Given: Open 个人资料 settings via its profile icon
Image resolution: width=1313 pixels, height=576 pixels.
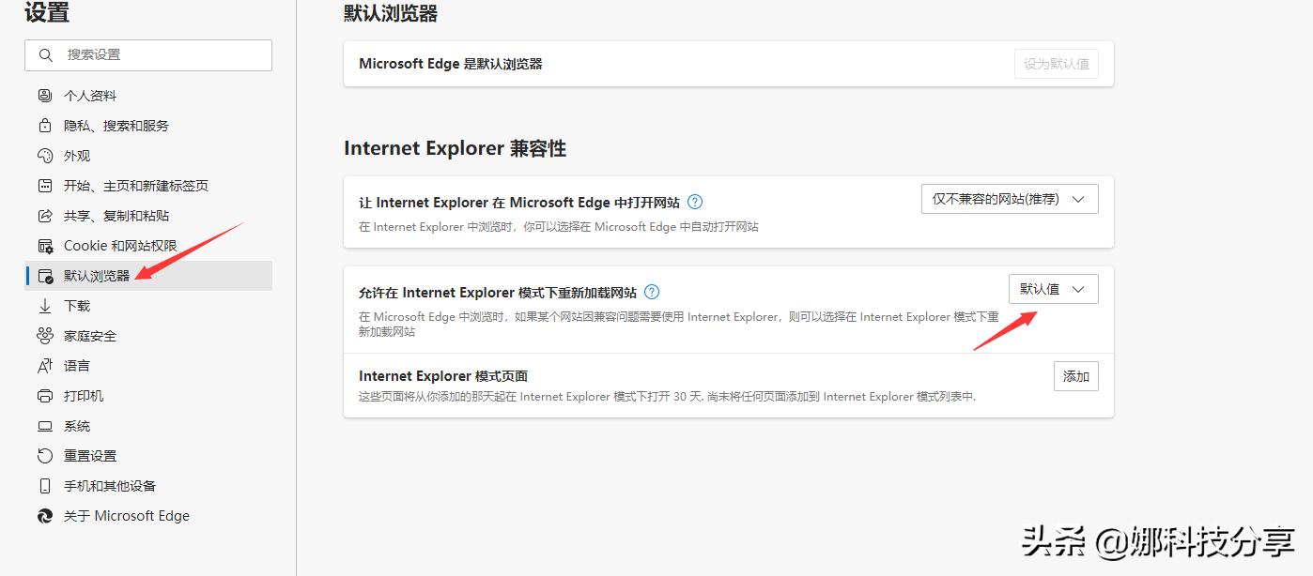Looking at the screenshot, I should click(44, 95).
